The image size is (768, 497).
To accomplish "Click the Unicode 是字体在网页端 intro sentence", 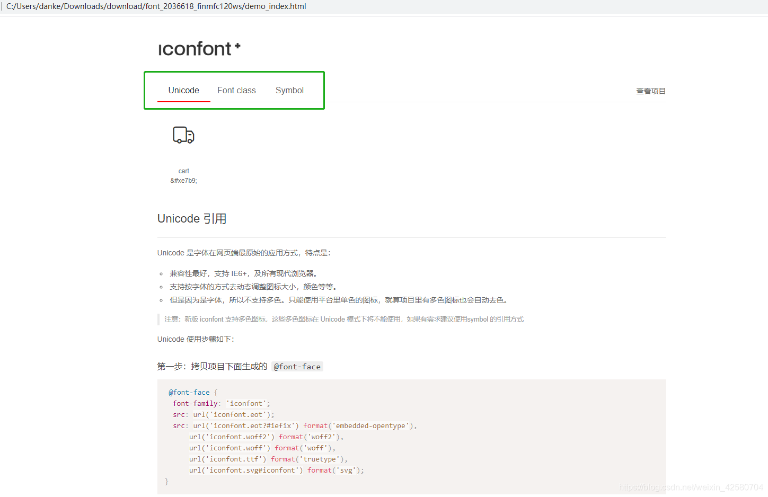I will 244,253.
